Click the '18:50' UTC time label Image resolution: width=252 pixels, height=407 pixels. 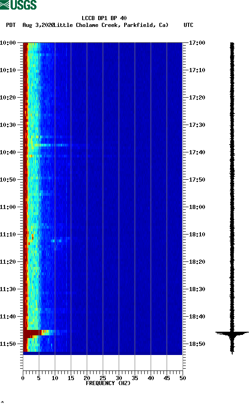pos(197,344)
